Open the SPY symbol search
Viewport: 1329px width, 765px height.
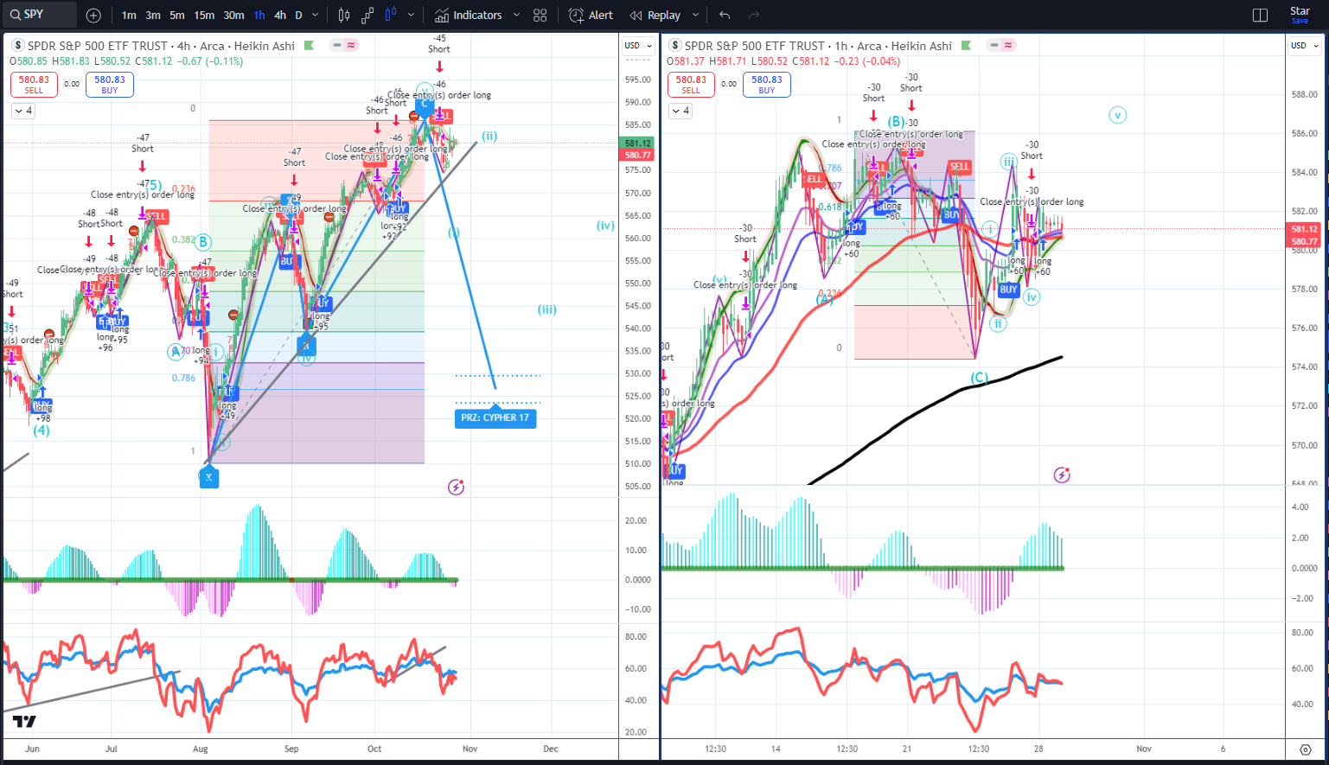coord(39,15)
